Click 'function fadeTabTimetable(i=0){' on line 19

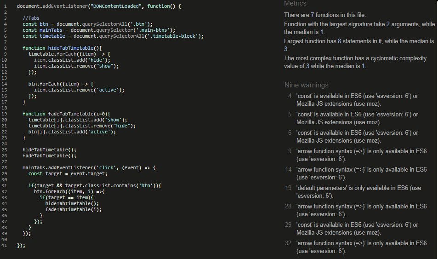(67, 114)
